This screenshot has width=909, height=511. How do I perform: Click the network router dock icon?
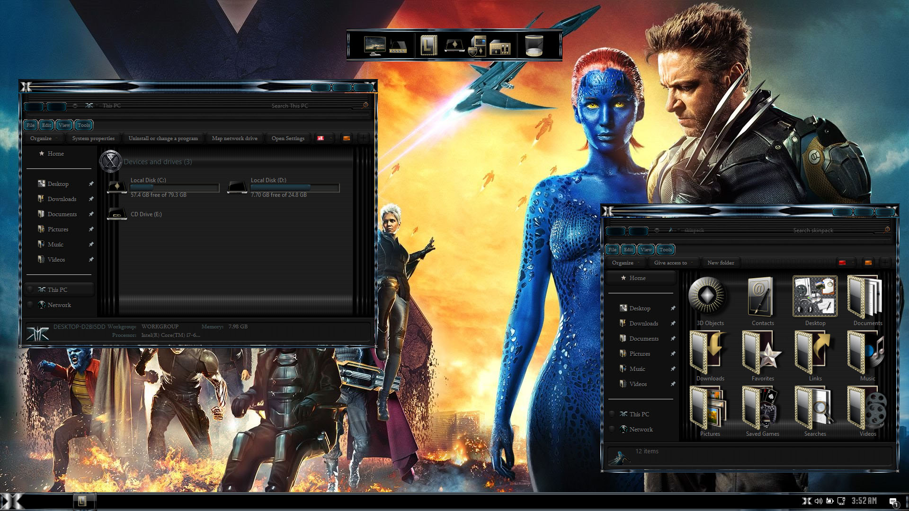[398, 47]
